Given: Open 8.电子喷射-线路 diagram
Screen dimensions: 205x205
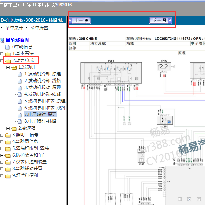Looking at the screenshot, I should tap(40, 121).
